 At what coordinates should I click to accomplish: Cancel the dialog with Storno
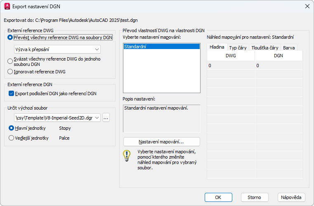click(255, 197)
